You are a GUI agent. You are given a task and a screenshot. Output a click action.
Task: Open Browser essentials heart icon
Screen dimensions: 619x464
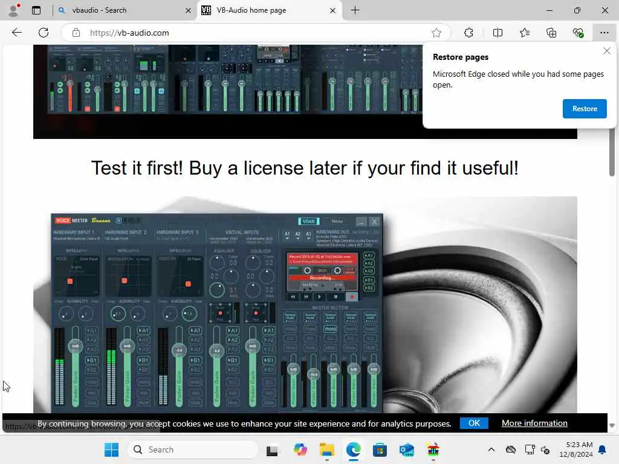578,33
